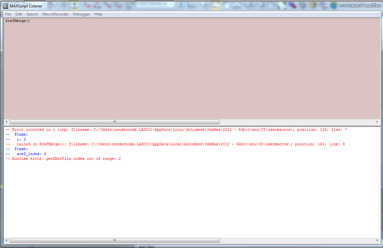The image size is (383, 248).
Task: Open the Debugger menu
Action: (81, 14)
